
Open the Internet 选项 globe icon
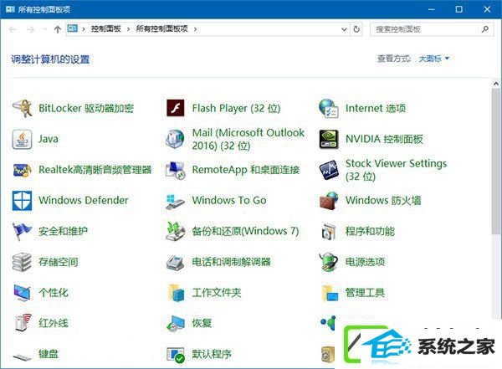[329, 108]
